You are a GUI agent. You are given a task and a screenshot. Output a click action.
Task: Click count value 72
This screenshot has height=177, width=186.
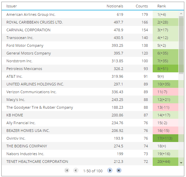[x=146, y=162]
